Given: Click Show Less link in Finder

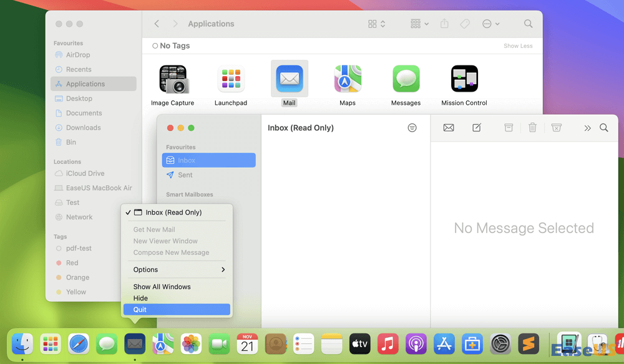Looking at the screenshot, I should pos(518,46).
